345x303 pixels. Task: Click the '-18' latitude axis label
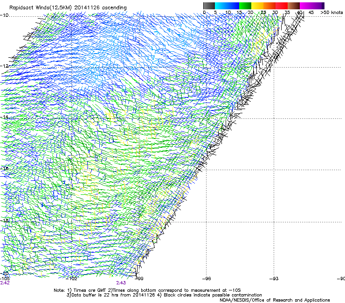(x=4, y=220)
